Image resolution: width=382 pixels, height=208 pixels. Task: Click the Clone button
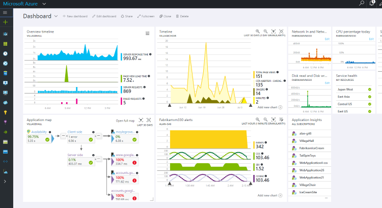(x=165, y=16)
